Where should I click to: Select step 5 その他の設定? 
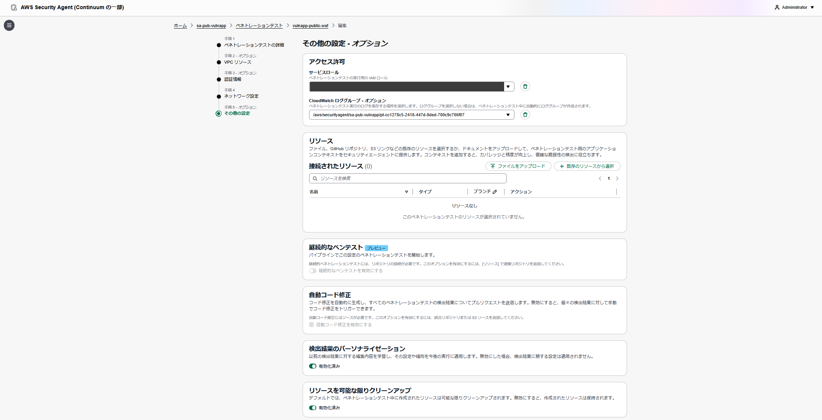237,113
